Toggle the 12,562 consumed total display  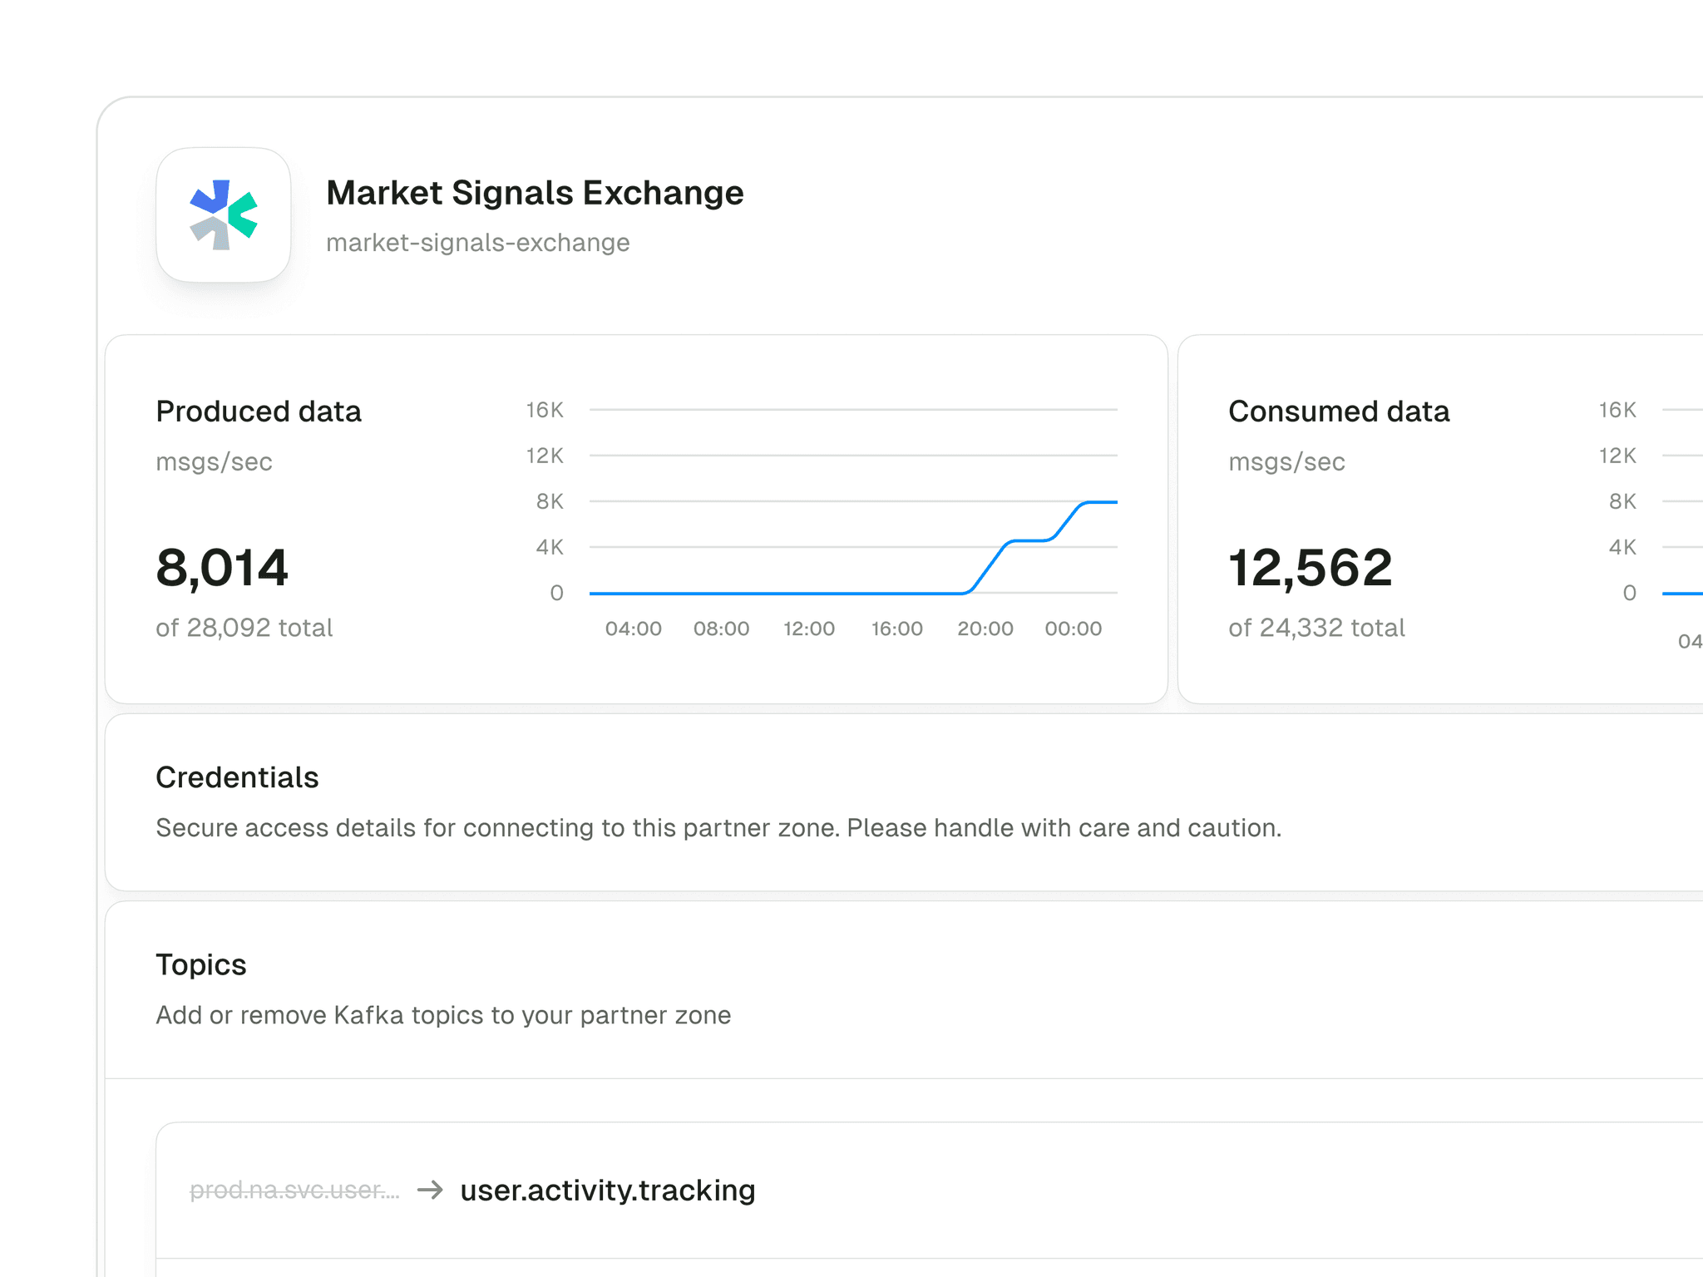click(1310, 566)
